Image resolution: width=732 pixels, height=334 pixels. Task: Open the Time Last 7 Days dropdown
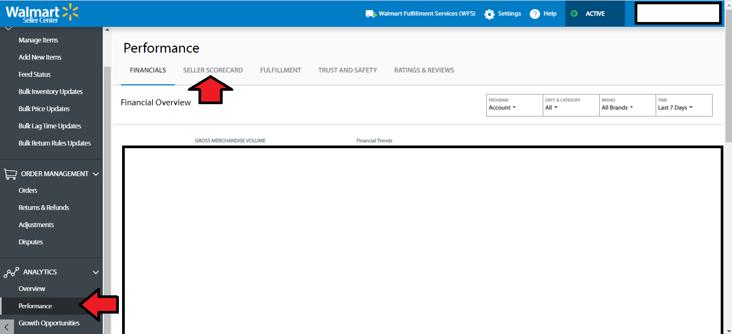pyautogui.click(x=684, y=105)
